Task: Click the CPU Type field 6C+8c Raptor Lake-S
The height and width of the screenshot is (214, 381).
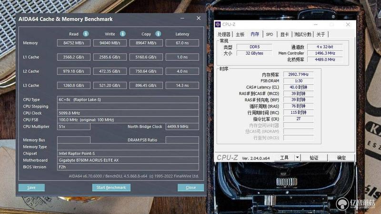Action: click(x=128, y=99)
